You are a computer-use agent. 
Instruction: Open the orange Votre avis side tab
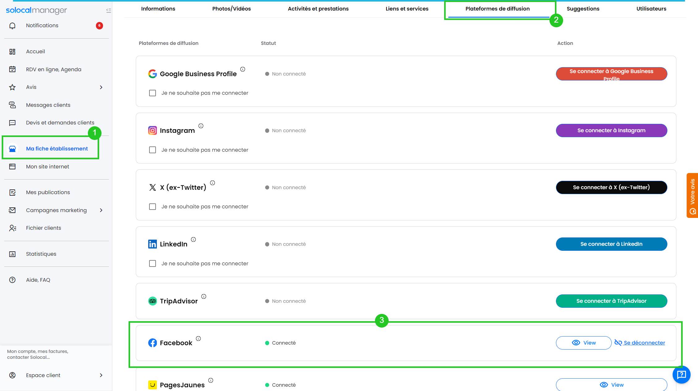[x=692, y=195]
